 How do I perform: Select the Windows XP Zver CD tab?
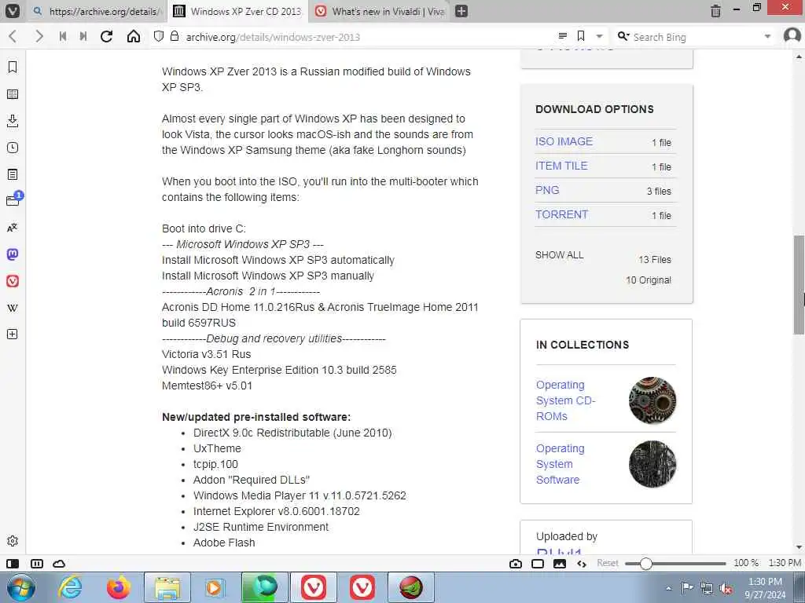[x=238, y=11]
